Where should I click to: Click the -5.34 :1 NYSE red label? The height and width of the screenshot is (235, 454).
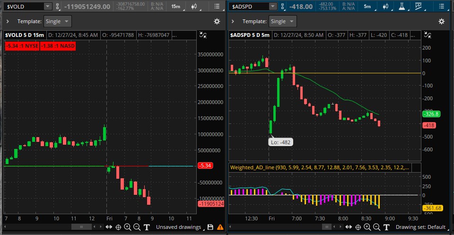[x=22, y=46]
